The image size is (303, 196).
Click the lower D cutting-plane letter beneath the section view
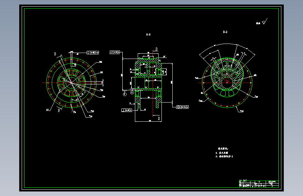pyautogui.click(x=159, y=119)
